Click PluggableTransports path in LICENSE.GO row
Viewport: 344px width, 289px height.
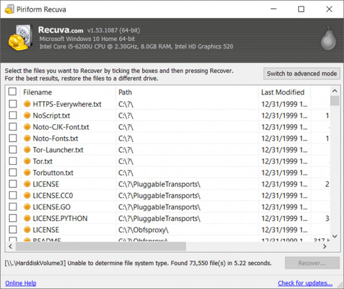pyautogui.click(x=159, y=207)
